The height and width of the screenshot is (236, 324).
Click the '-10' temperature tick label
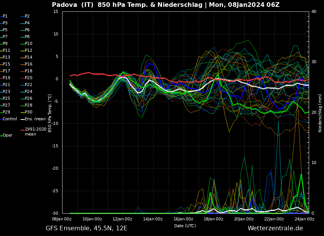tap(55, 124)
